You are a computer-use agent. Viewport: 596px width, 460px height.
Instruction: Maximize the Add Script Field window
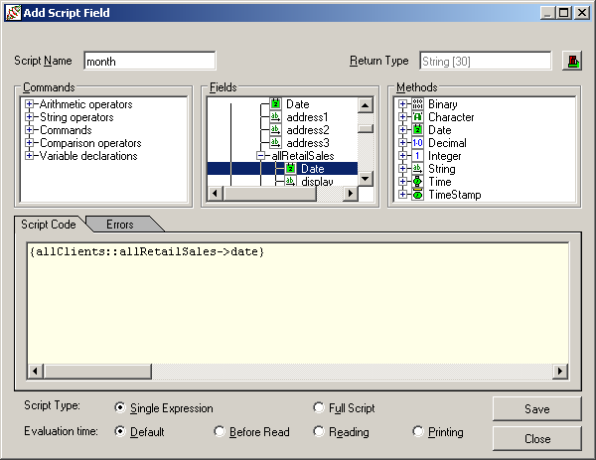(x=563, y=13)
